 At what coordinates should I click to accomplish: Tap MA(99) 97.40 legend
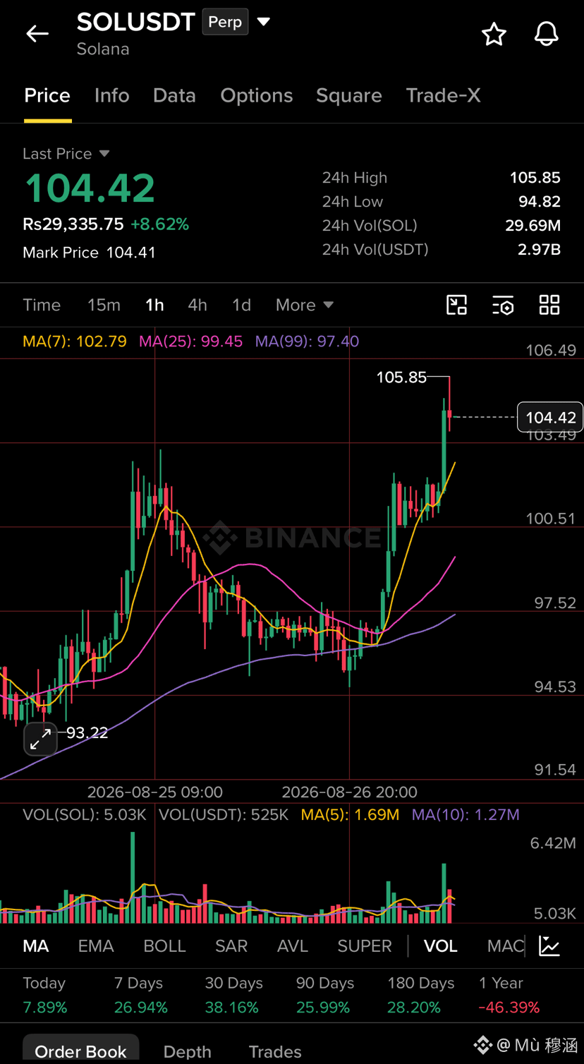[x=307, y=341]
